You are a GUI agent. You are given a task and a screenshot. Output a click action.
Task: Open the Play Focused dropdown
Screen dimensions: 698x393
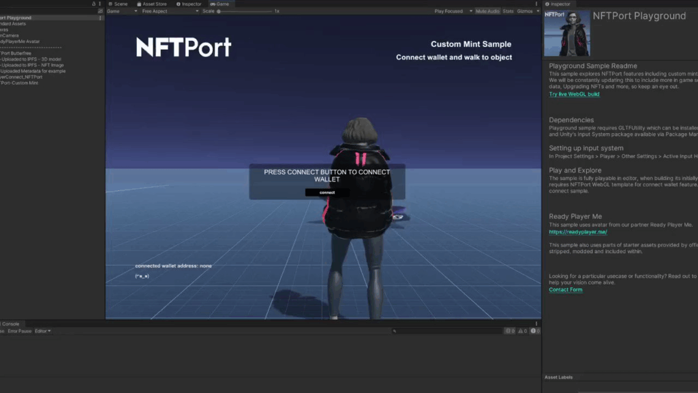click(453, 11)
